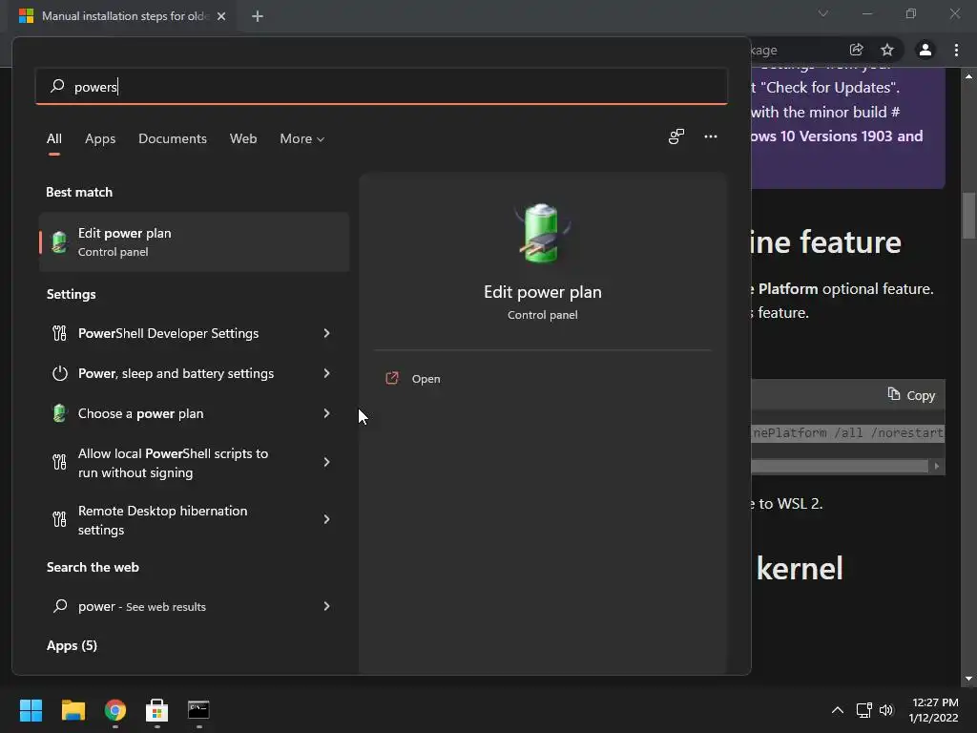Expand Choose a power plan chevron
This screenshot has width=977, height=733.
tap(326, 413)
